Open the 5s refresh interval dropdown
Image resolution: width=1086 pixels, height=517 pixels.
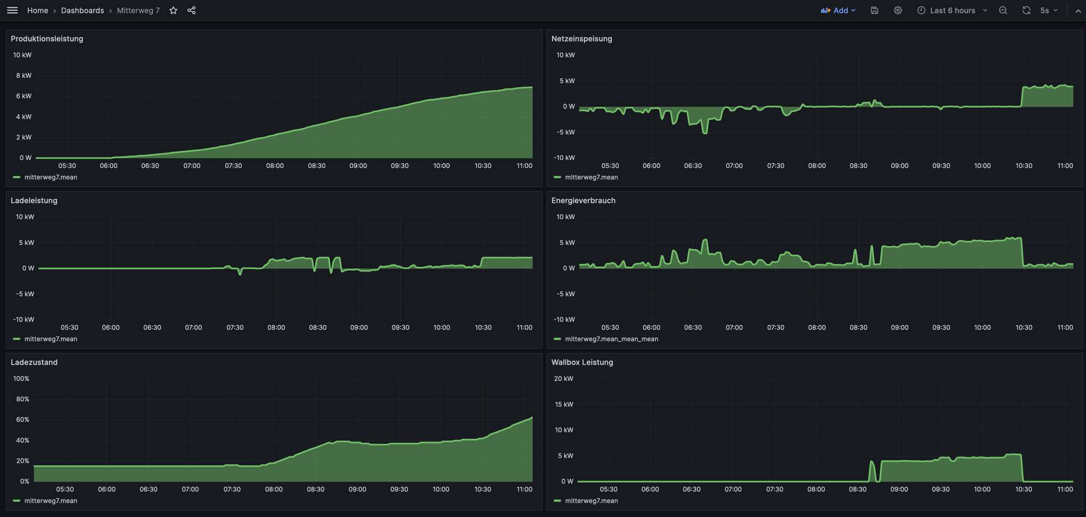click(x=1049, y=10)
